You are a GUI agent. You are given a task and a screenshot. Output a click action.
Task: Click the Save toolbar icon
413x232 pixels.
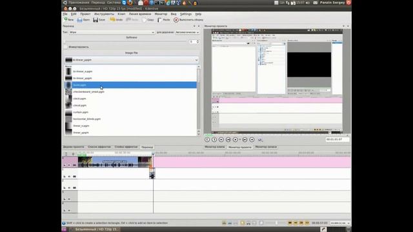point(96,20)
